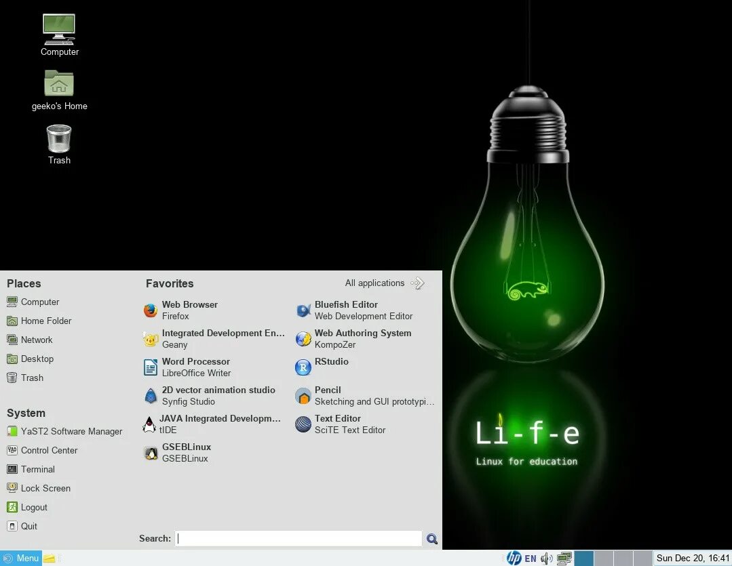
Task: Open Trash under Places in menu
Action: (x=25, y=378)
